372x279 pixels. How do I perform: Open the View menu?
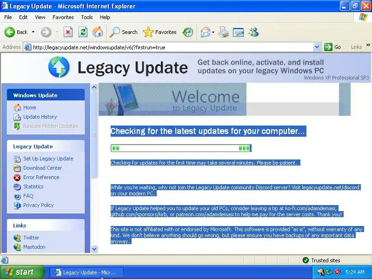40,17
